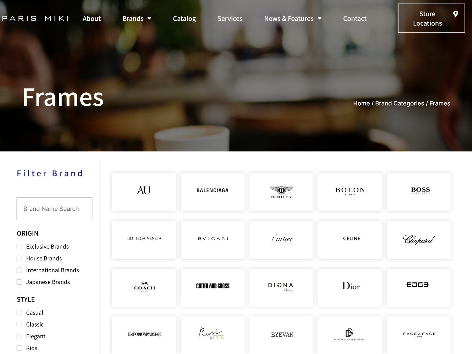Image resolution: width=472 pixels, height=354 pixels.
Task: Enable the International Brands checkbox
Action: click(x=19, y=270)
